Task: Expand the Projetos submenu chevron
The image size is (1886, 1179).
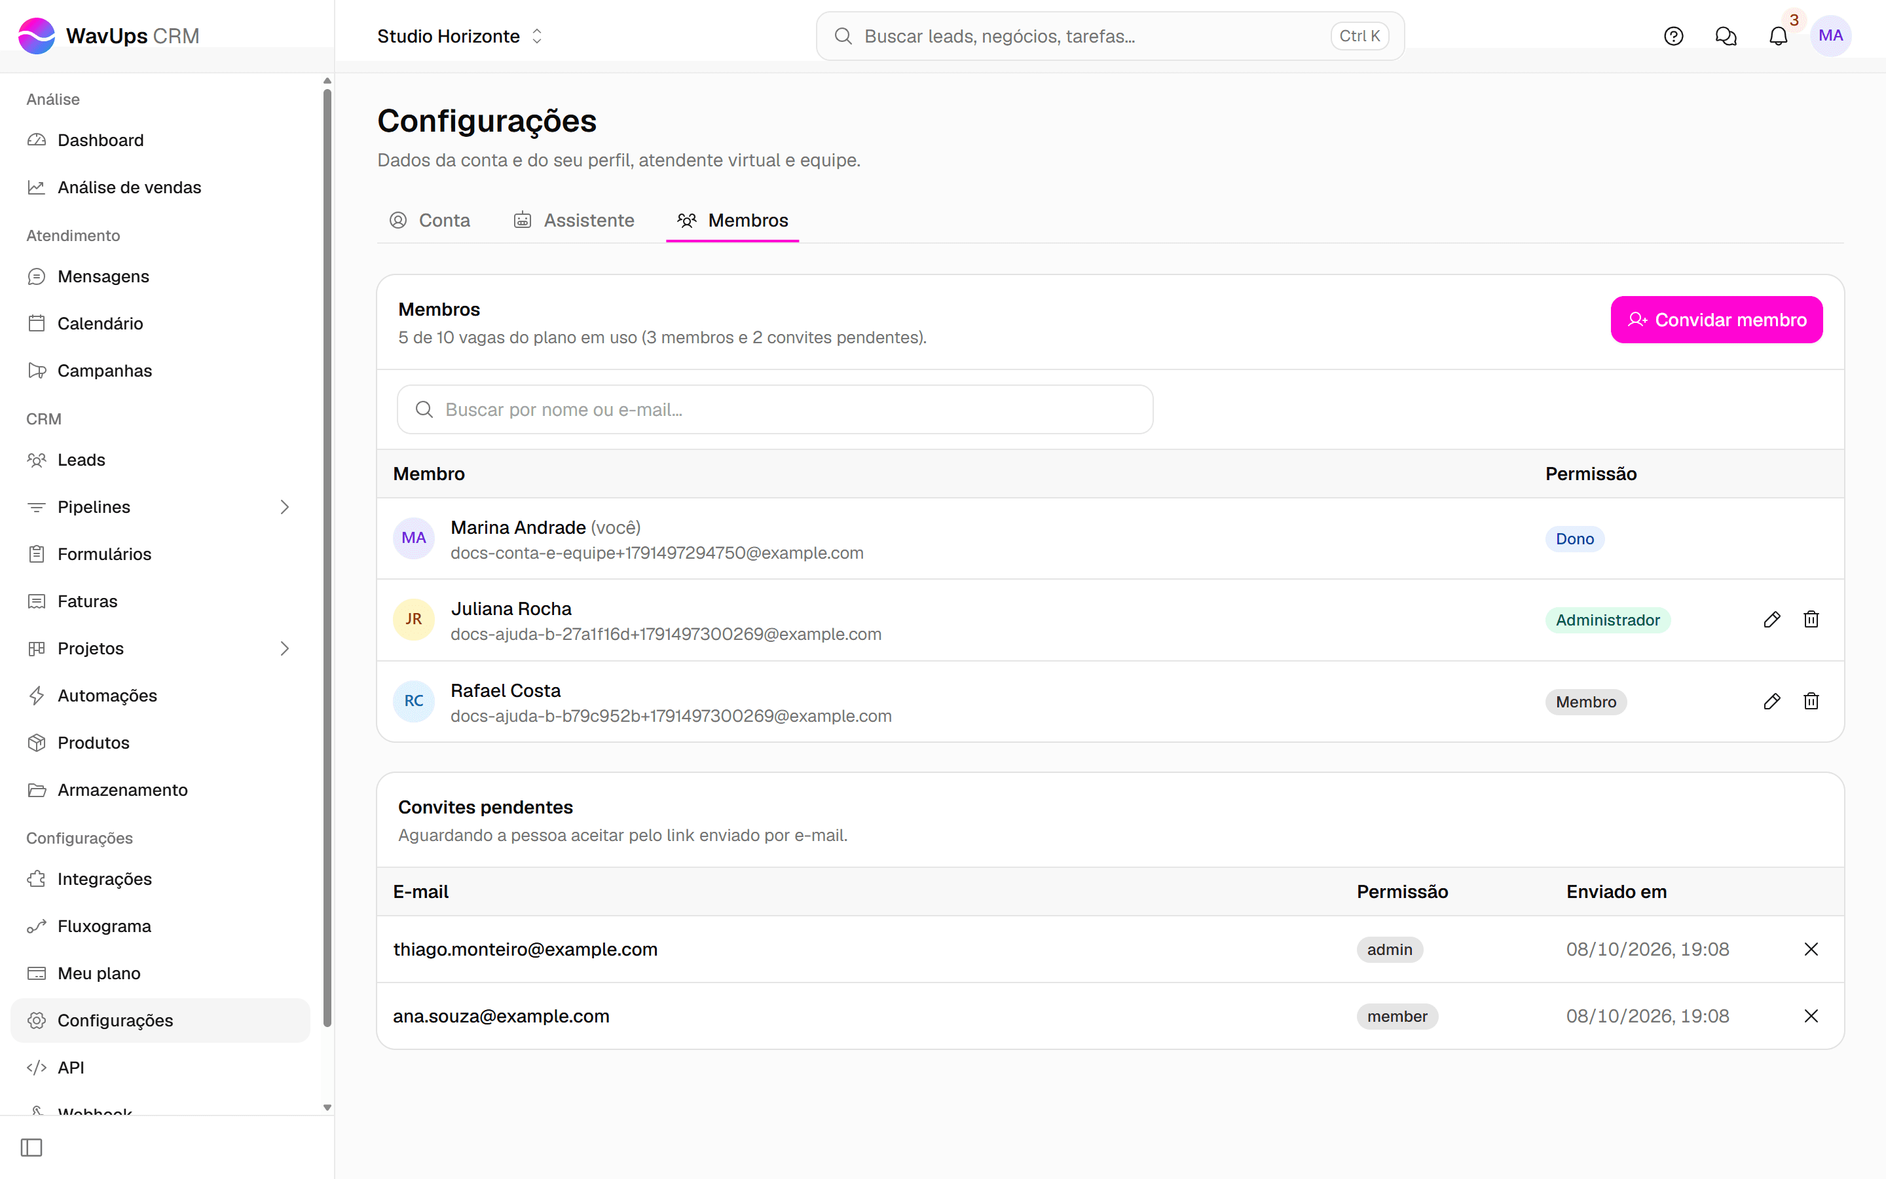Action: 284,648
